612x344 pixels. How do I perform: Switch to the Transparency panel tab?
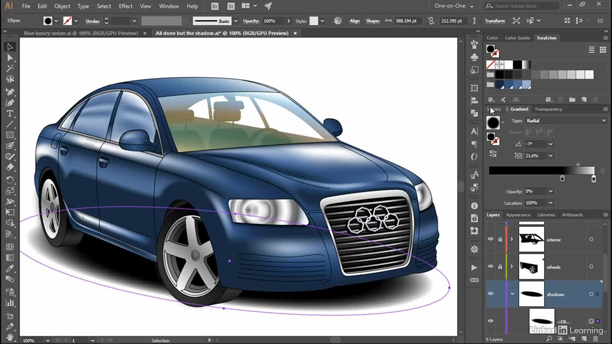coord(548,109)
